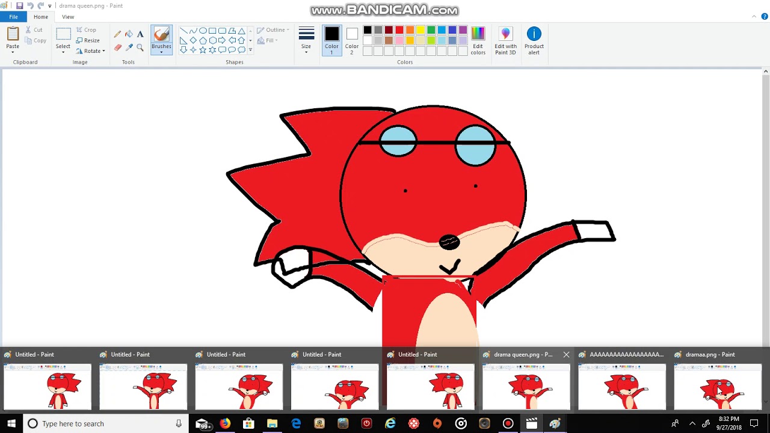Select the Color picker eyedropper tool
Image resolution: width=770 pixels, height=433 pixels.
[129, 48]
